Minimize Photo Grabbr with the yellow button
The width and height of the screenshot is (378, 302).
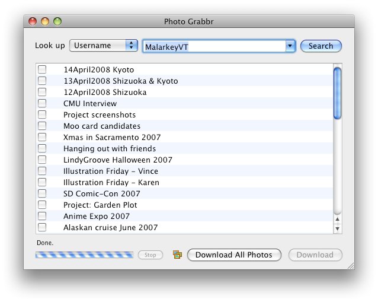45,21
